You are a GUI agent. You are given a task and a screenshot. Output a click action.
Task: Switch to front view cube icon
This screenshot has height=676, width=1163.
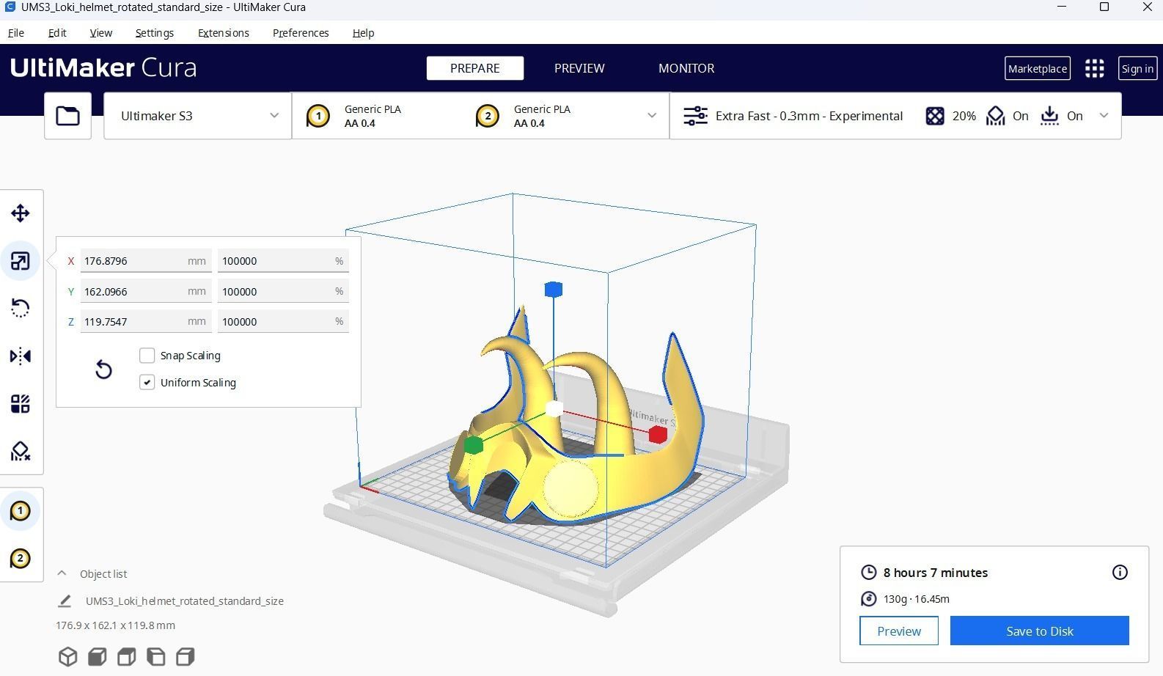coord(98,656)
